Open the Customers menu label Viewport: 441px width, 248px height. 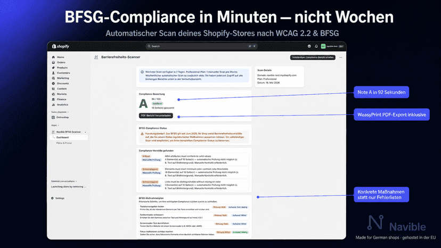63,73
